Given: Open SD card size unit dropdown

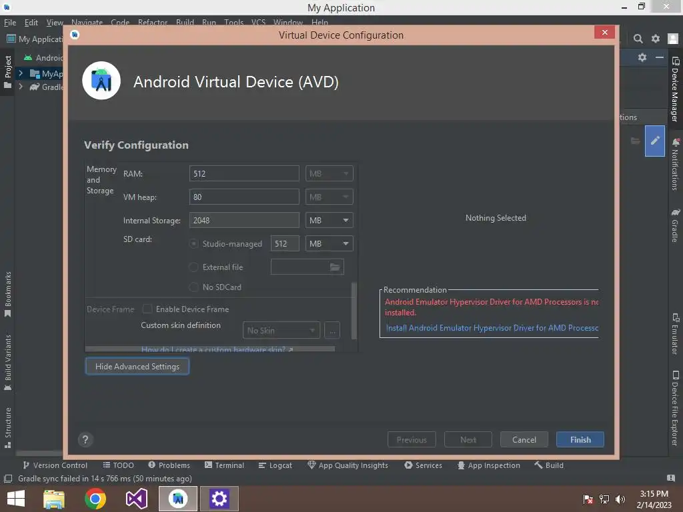Looking at the screenshot, I should pos(329,244).
